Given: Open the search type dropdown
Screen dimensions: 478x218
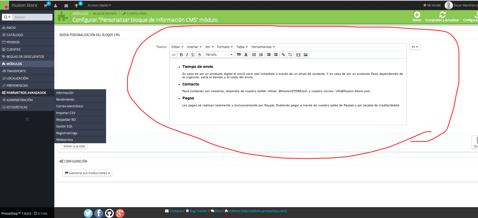Looking at the screenshot, I should coord(7,17).
